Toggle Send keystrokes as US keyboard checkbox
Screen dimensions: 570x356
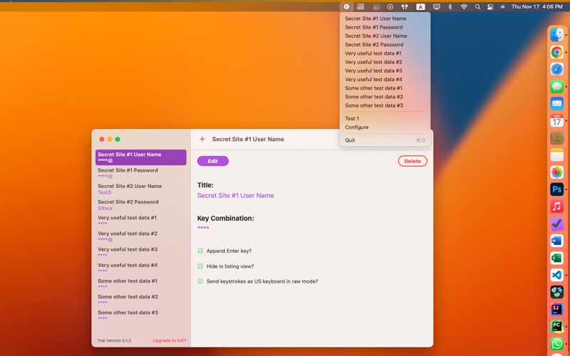[200, 281]
